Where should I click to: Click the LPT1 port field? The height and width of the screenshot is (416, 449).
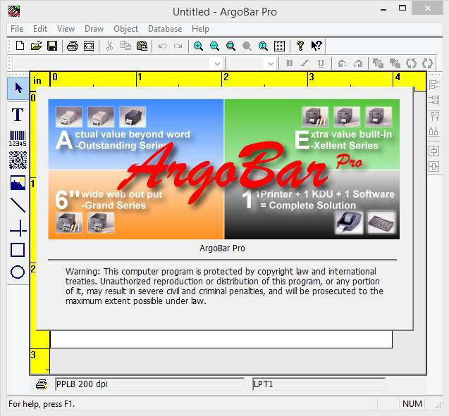(x=319, y=384)
